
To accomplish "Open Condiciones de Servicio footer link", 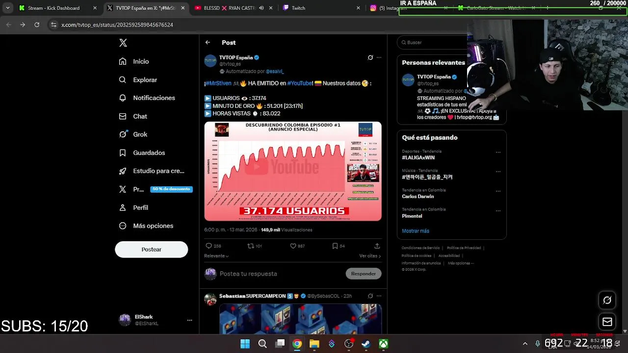I will pos(420,248).
